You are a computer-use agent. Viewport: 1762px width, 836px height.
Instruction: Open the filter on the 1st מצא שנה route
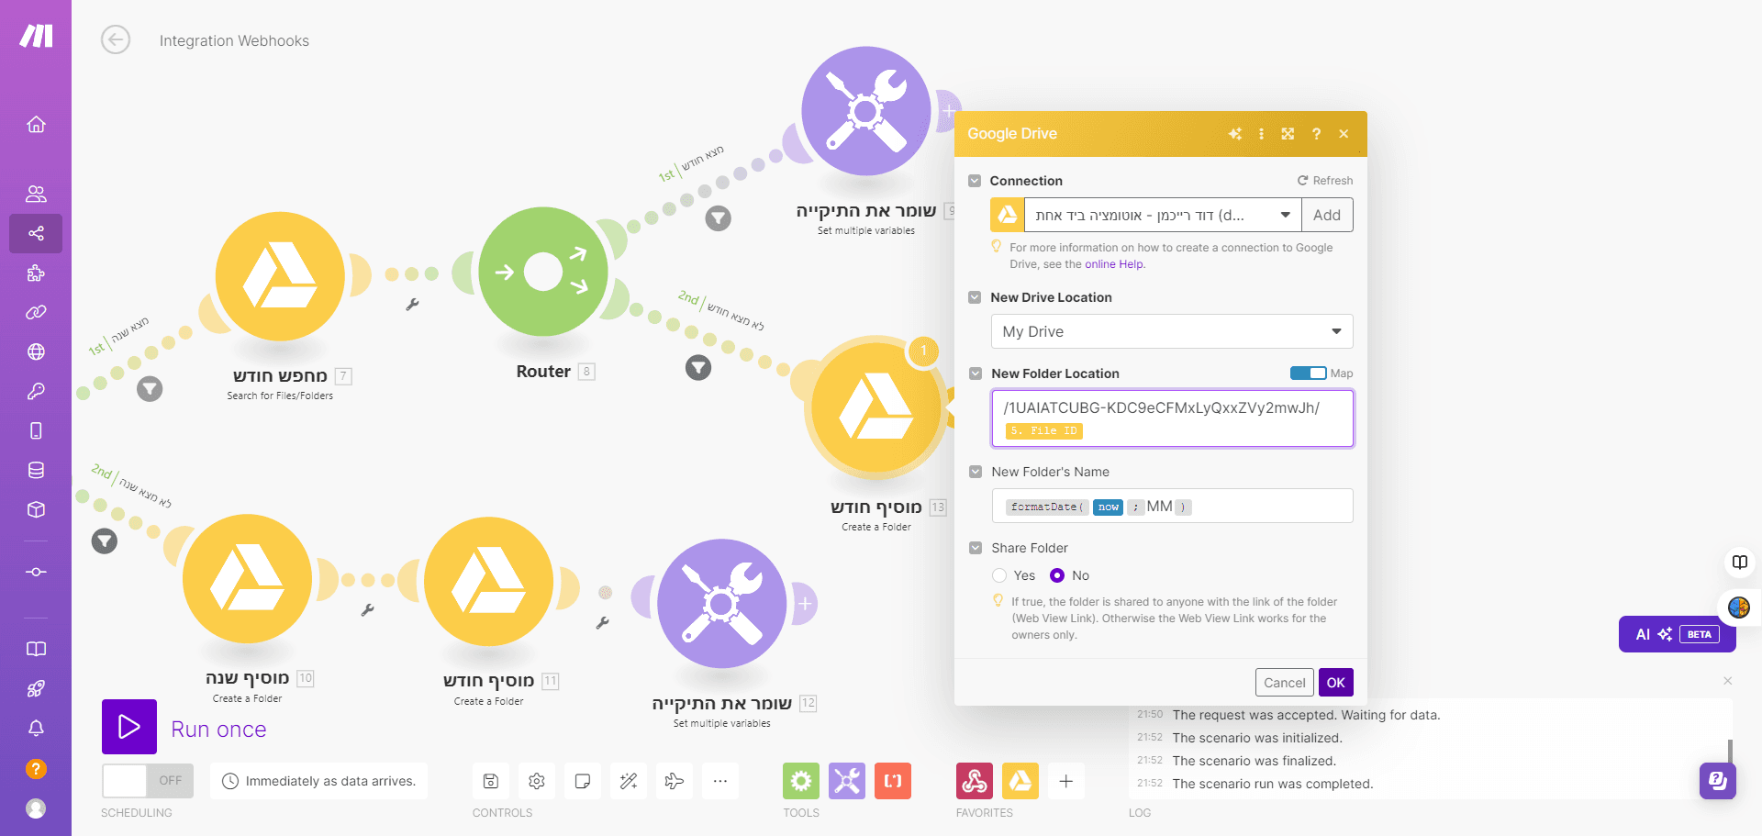[150, 389]
